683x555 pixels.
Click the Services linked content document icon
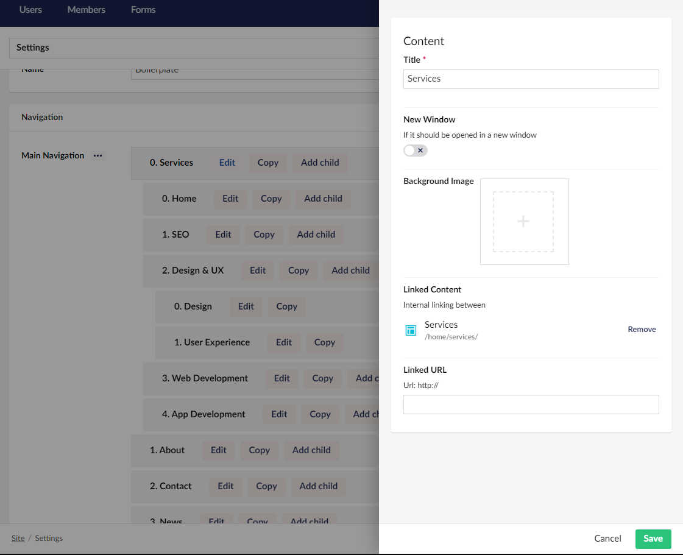point(410,330)
